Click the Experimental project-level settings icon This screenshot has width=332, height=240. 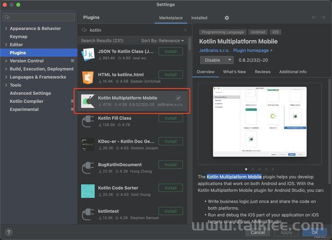point(72,109)
